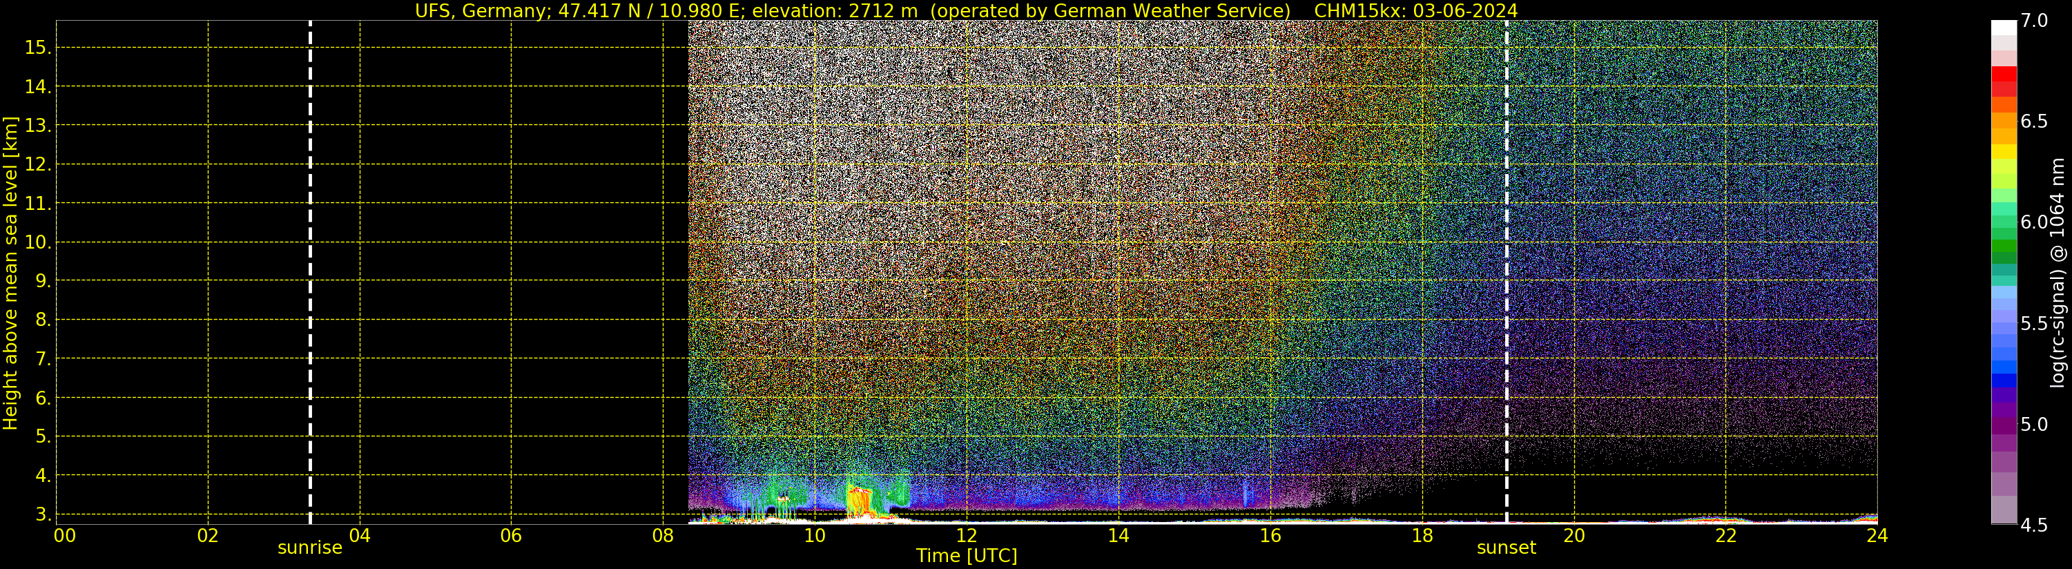Click the blue colorbar segment below 5.5
Screen dimensions: 2072x569
(x=2004, y=380)
